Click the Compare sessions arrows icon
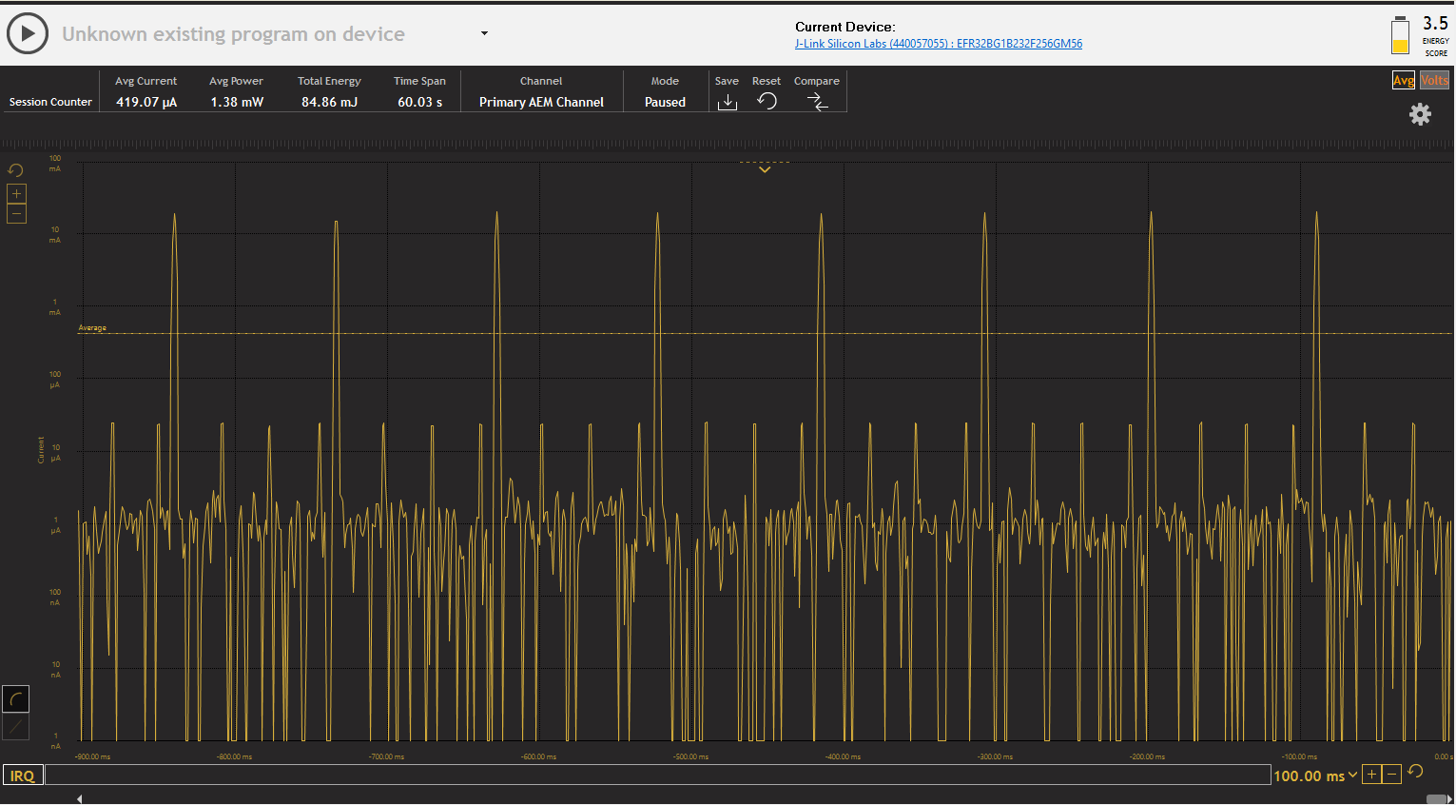This screenshot has width=1456, height=805. coord(817,100)
